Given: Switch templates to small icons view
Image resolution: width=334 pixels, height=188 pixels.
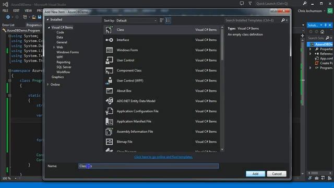Looking at the screenshot, I should pyautogui.click(x=161, y=20).
